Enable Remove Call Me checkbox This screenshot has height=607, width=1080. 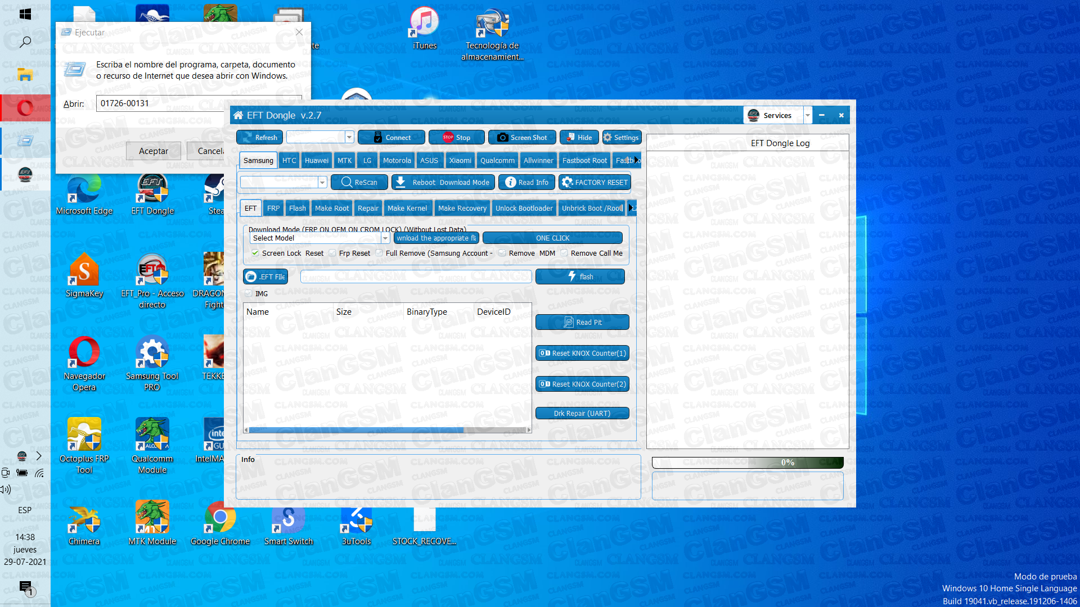[x=564, y=253]
